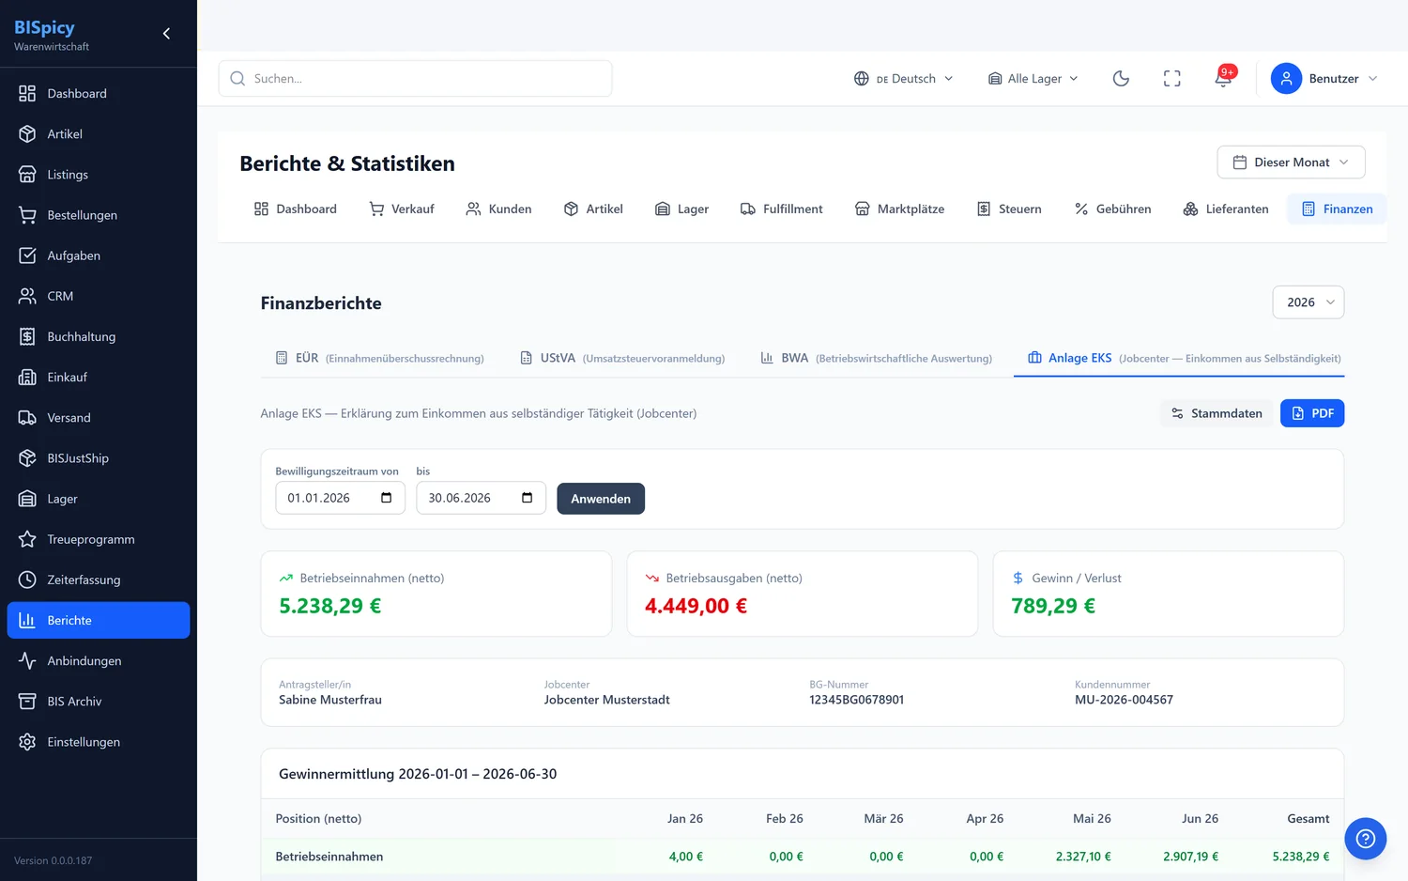This screenshot has width=1408, height=881.
Task: Go to Artikel in the sidebar
Action: [99, 134]
